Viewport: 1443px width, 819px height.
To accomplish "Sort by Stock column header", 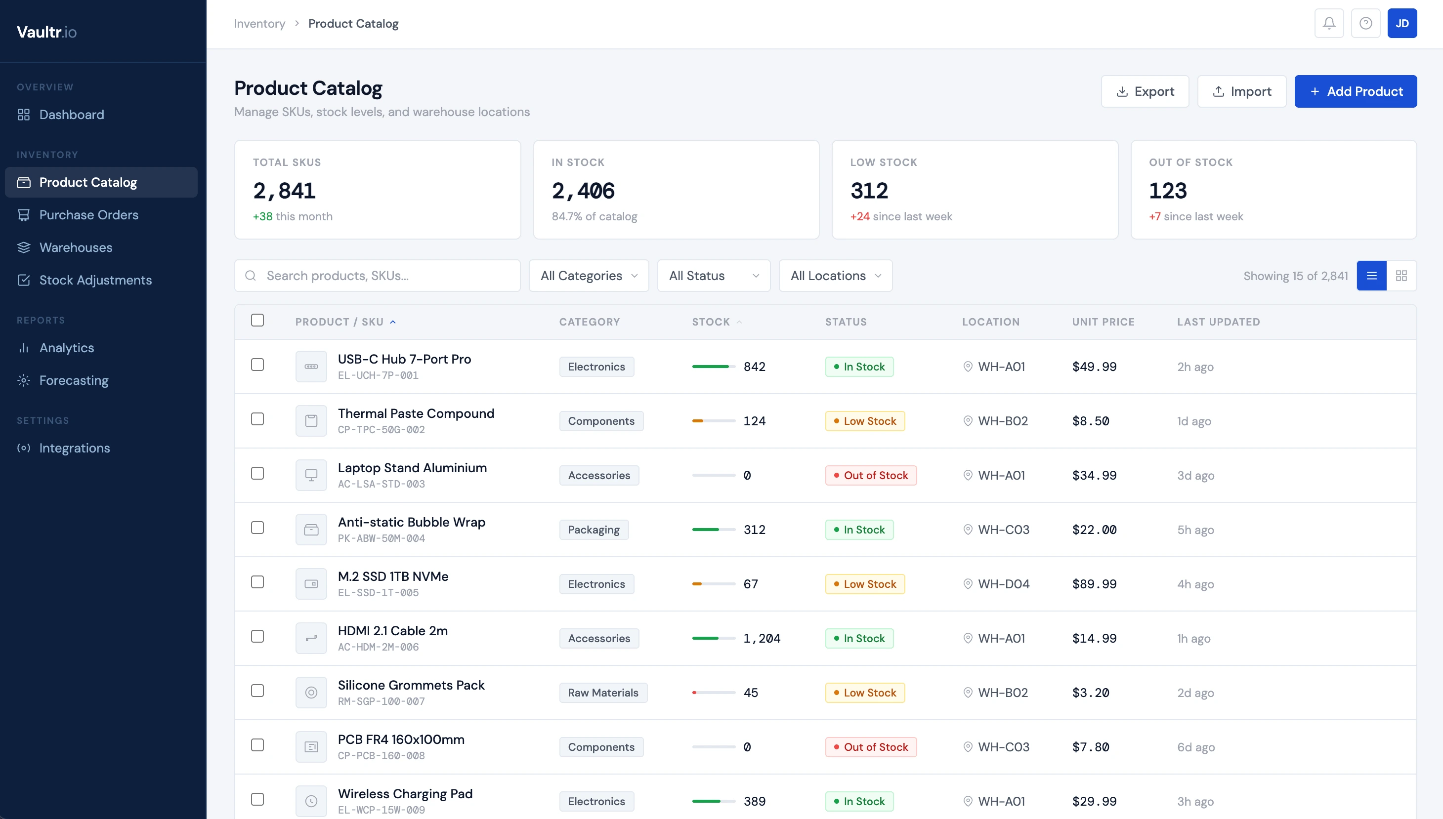I will click(717, 322).
